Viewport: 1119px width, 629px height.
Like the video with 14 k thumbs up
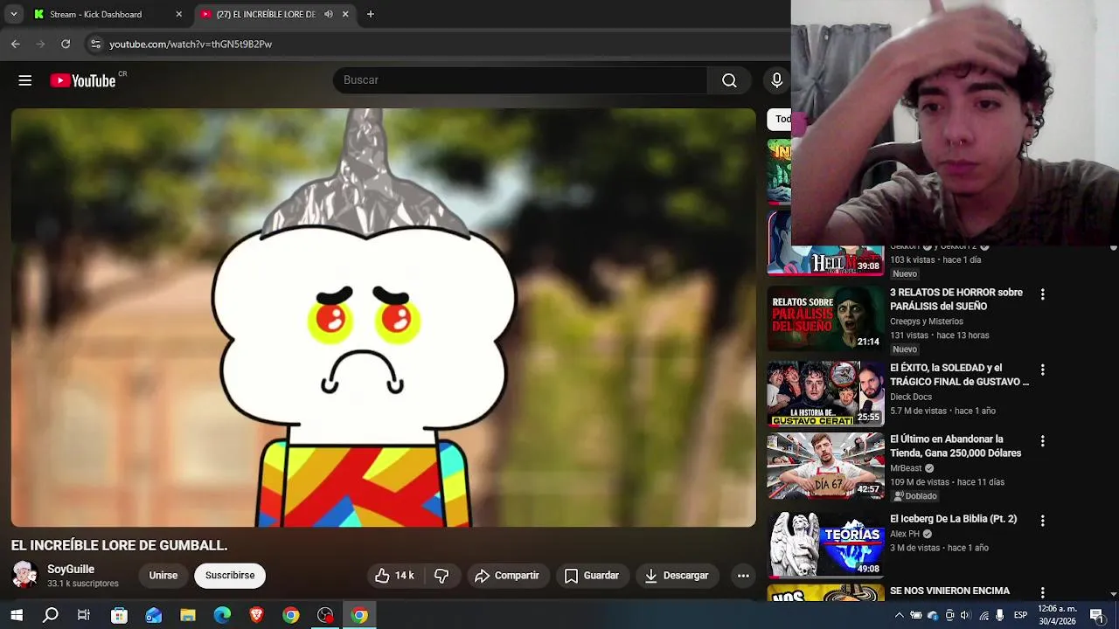coord(394,576)
